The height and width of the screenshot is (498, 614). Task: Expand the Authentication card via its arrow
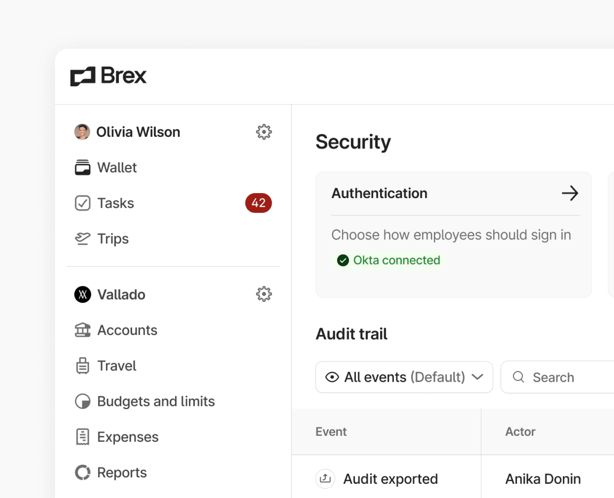pos(570,193)
